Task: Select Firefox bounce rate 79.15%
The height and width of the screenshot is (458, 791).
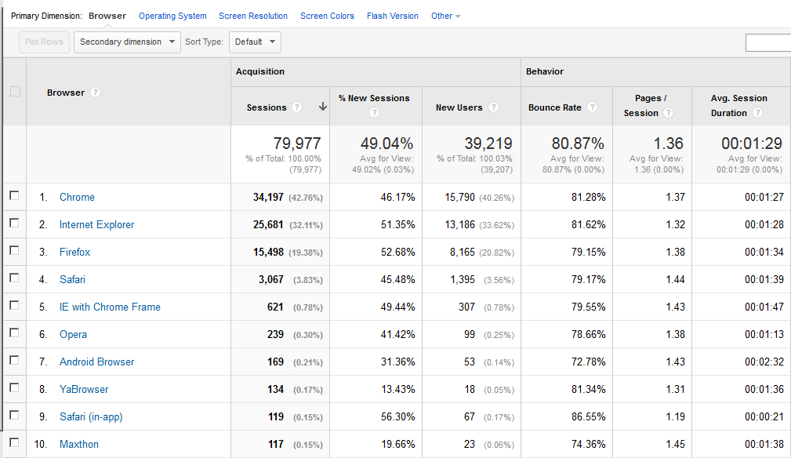Action: (x=588, y=252)
